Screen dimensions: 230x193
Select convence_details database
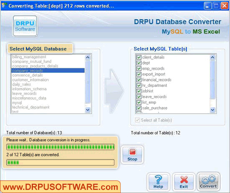point(48,75)
